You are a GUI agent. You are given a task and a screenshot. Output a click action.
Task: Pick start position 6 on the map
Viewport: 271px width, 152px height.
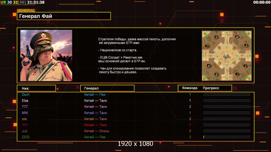216,74
